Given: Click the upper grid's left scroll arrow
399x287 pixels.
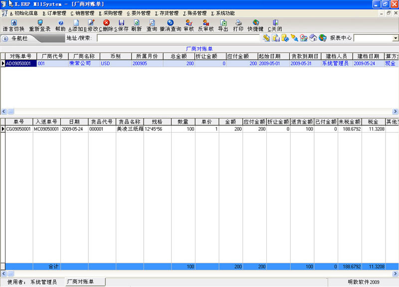Looking at the screenshot, I should tap(4, 111).
